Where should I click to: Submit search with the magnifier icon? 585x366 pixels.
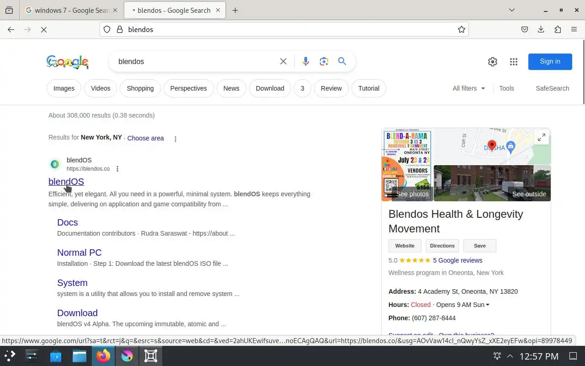click(x=342, y=61)
